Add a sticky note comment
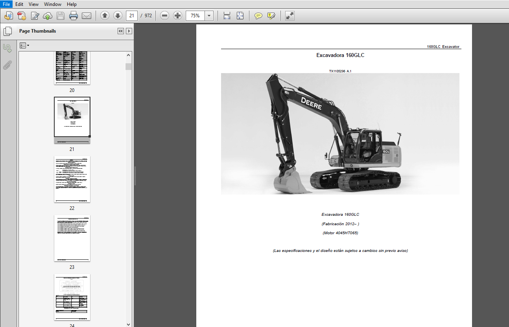 click(258, 16)
